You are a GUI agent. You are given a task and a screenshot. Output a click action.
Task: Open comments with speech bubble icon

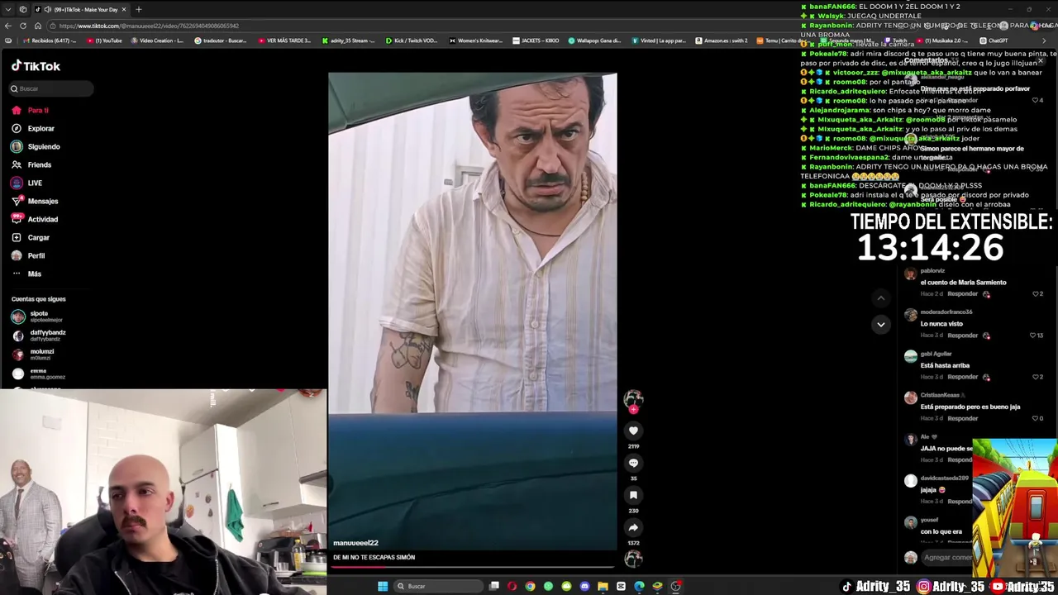point(633,463)
